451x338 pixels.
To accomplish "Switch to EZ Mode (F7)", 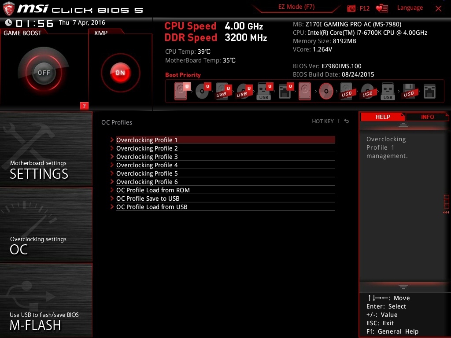I will pyautogui.click(x=296, y=7).
